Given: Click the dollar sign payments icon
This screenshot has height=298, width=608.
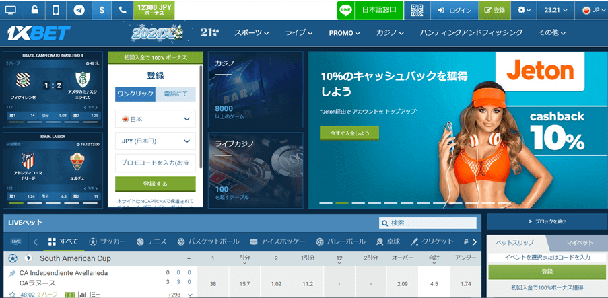Looking at the screenshot, I should pos(102,10).
